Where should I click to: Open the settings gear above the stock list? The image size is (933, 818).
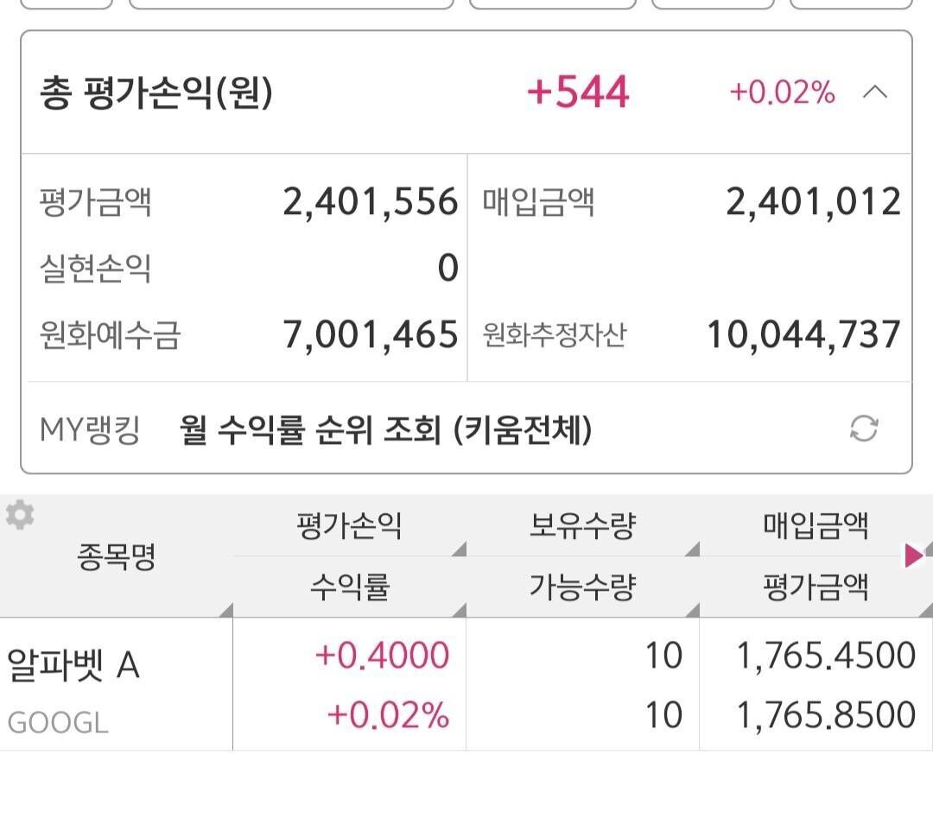point(19,516)
